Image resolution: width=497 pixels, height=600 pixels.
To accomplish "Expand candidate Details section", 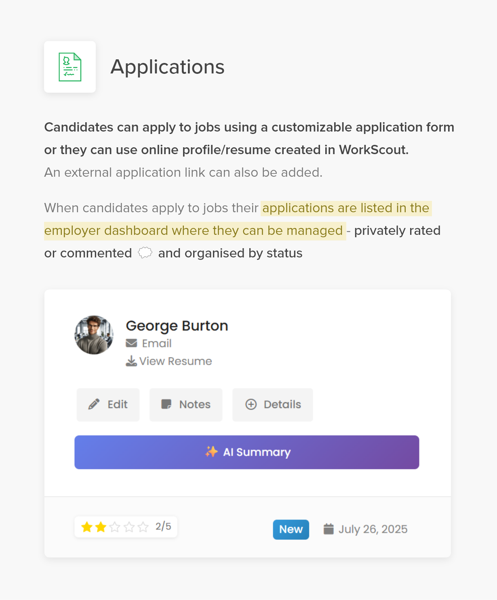I will [x=273, y=405].
